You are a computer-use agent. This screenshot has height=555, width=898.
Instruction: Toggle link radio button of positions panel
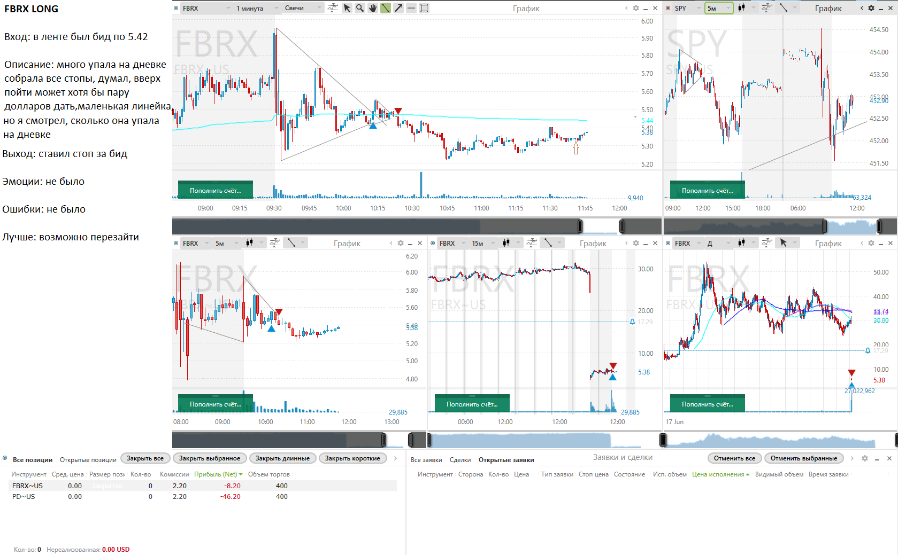tap(5, 458)
